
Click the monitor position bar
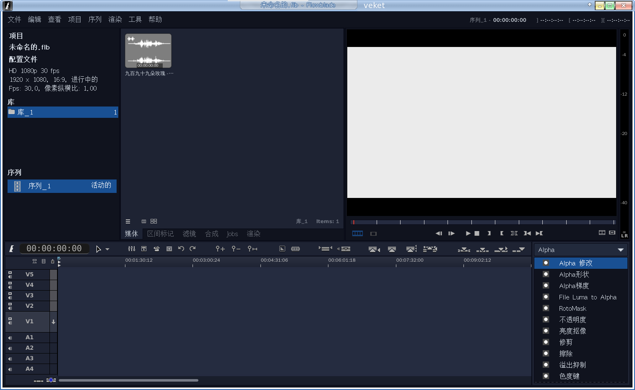(483, 222)
